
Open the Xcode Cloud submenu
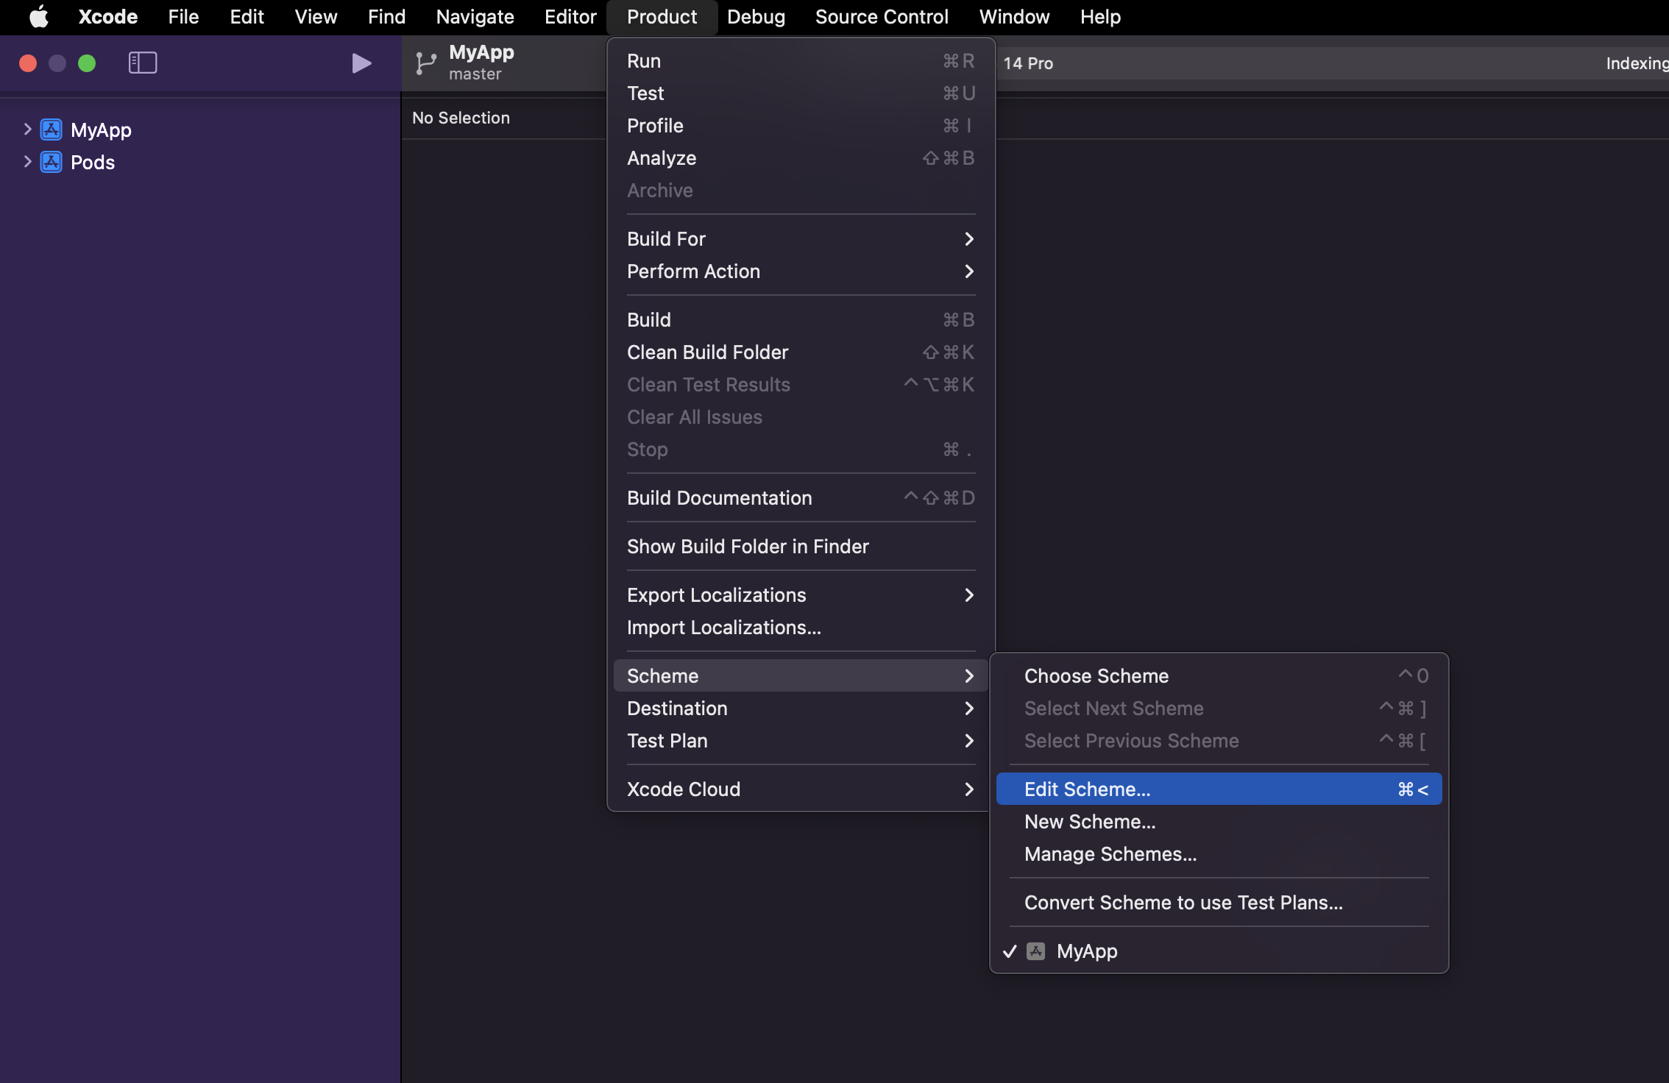pyautogui.click(x=801, y=789)
